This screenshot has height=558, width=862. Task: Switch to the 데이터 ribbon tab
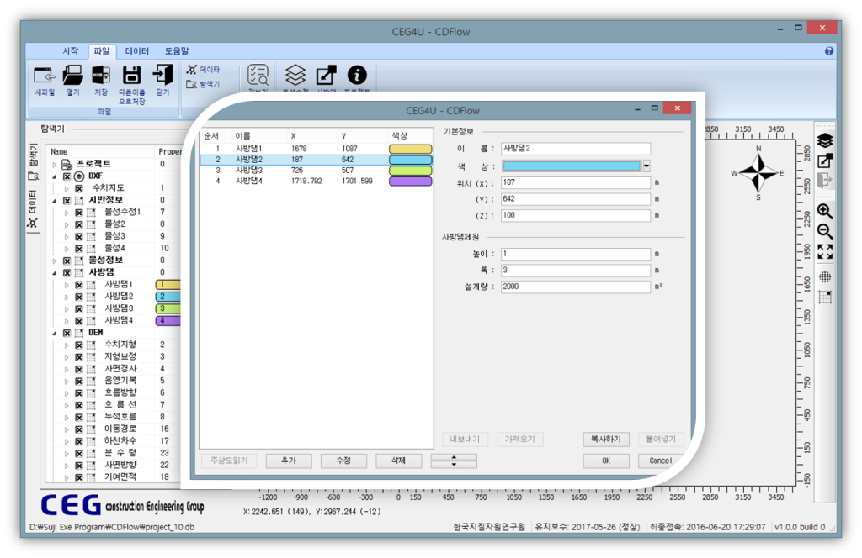coord(137,51)
